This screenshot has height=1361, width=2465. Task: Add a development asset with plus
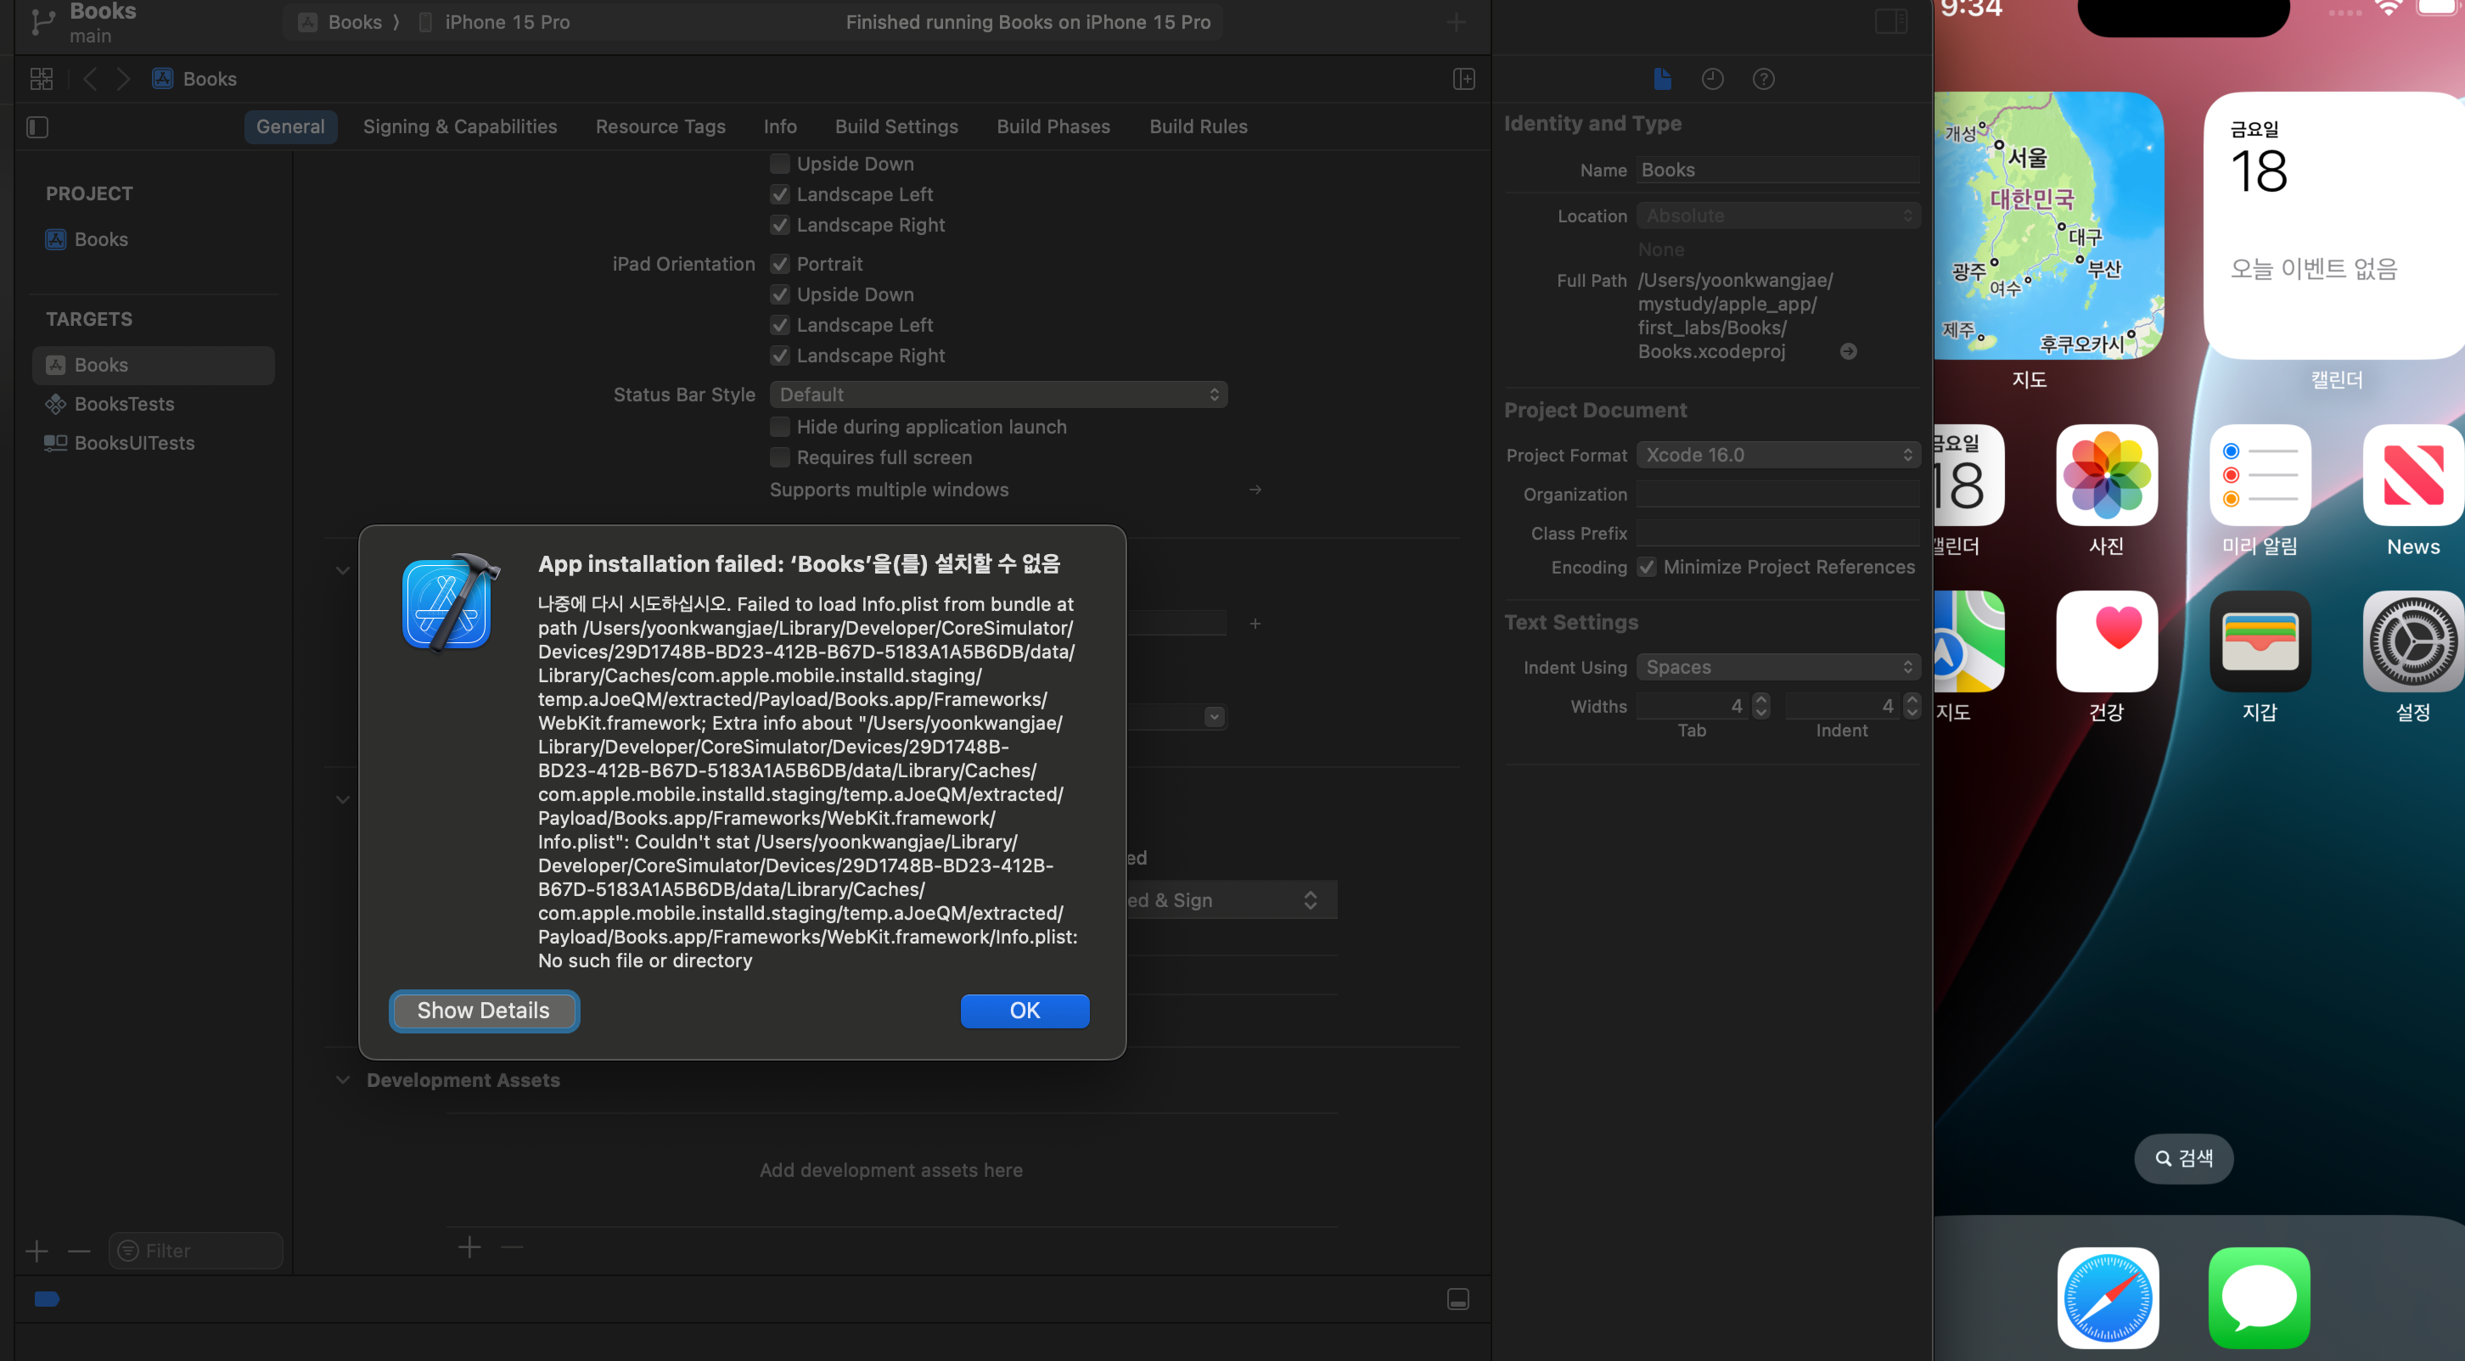(469, 1246)
